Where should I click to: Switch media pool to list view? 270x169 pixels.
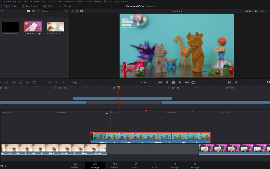[38, 11]
